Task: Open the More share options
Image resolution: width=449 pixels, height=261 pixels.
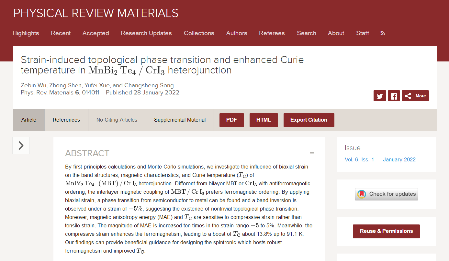Action: tap(415, 96)
